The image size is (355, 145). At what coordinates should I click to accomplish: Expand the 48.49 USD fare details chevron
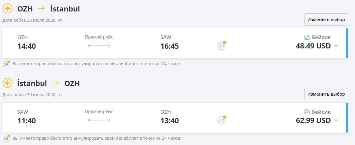pos(336,46)
